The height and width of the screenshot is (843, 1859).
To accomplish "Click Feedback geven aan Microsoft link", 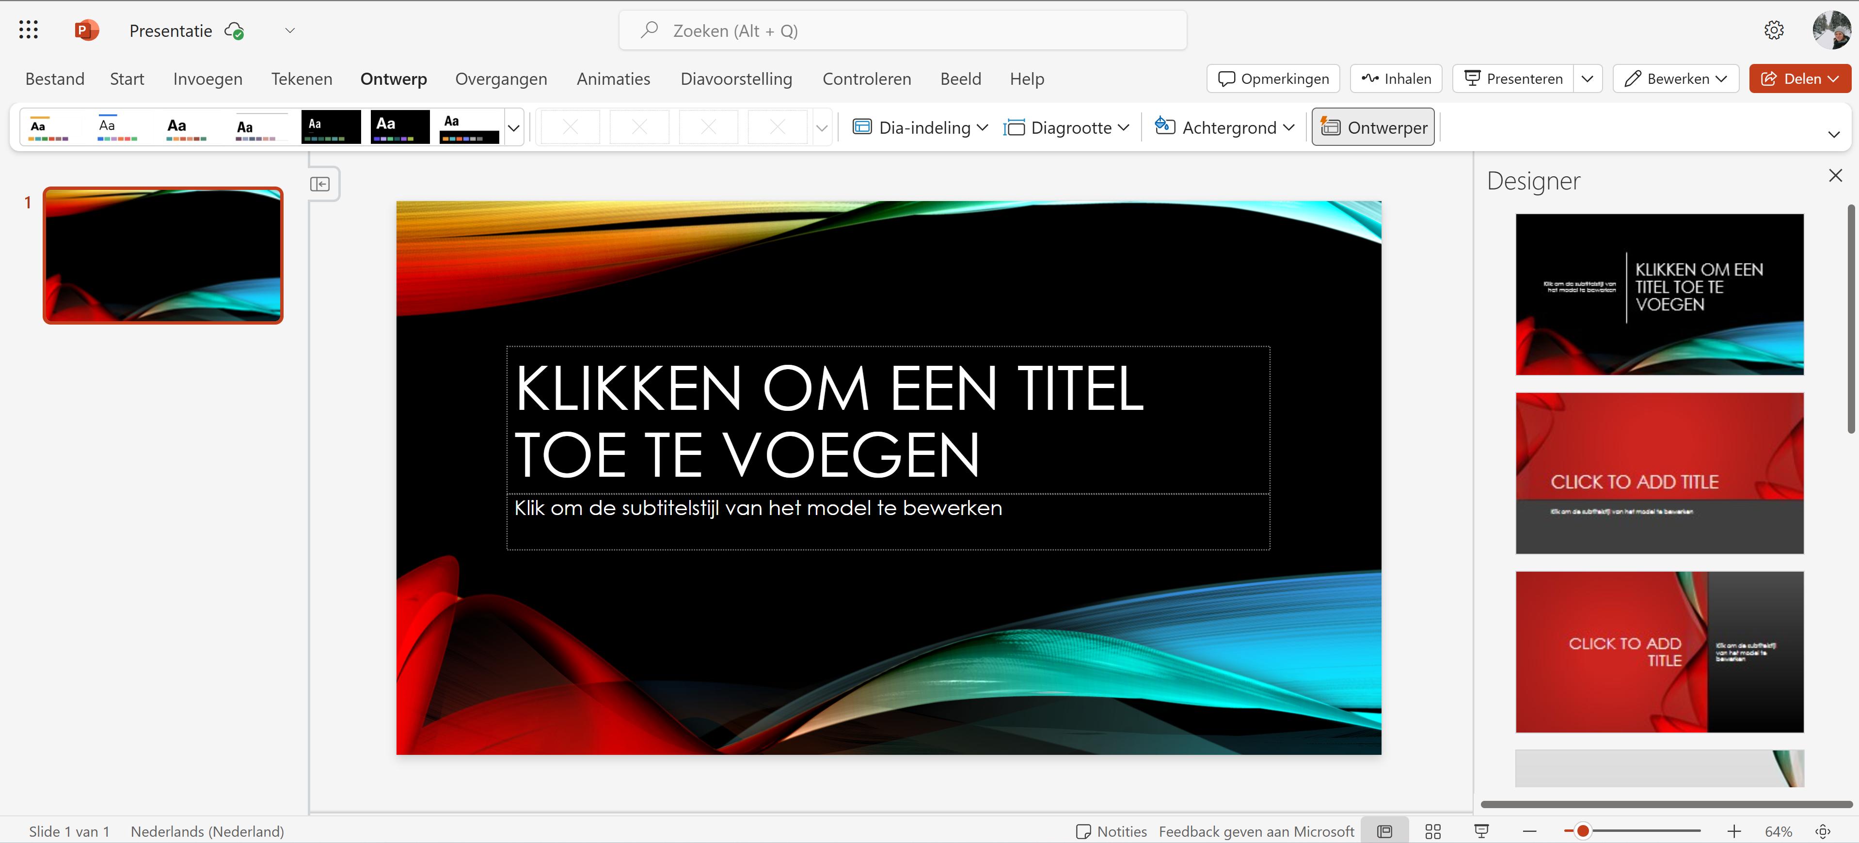I will 1255,831.
